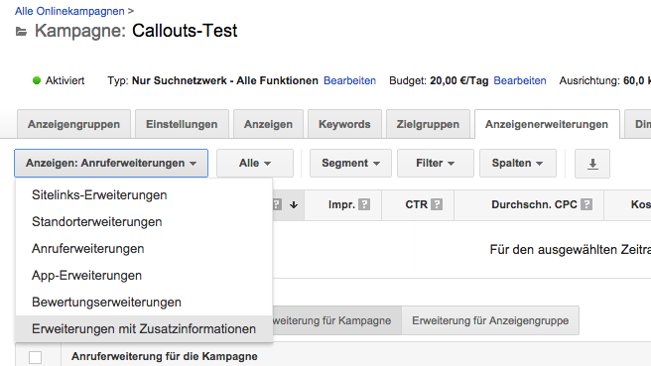This screenshot has width=651, height=366.
Task: Click the help icon next to Impr.
Action: (364, 204)
